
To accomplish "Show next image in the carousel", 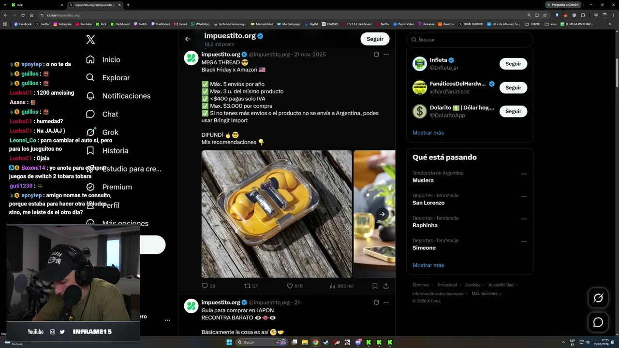I will point(382,214).
